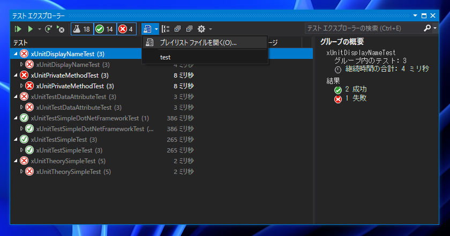Expand the child xUnitPrivateMethodTest node
This screenshot has width=450, height=236.
(21, 86)
